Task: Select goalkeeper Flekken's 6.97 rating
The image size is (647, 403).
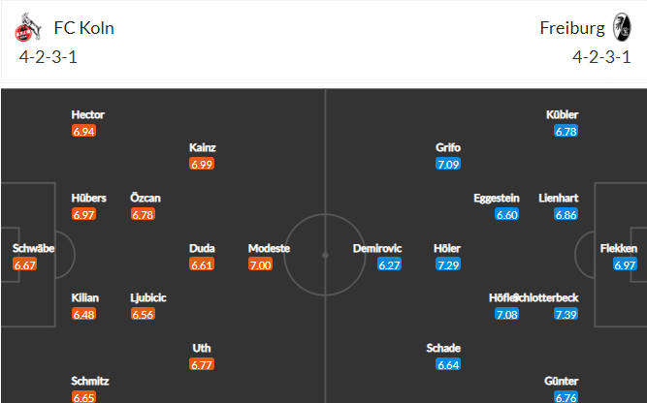Action: [x=625, y=264]
